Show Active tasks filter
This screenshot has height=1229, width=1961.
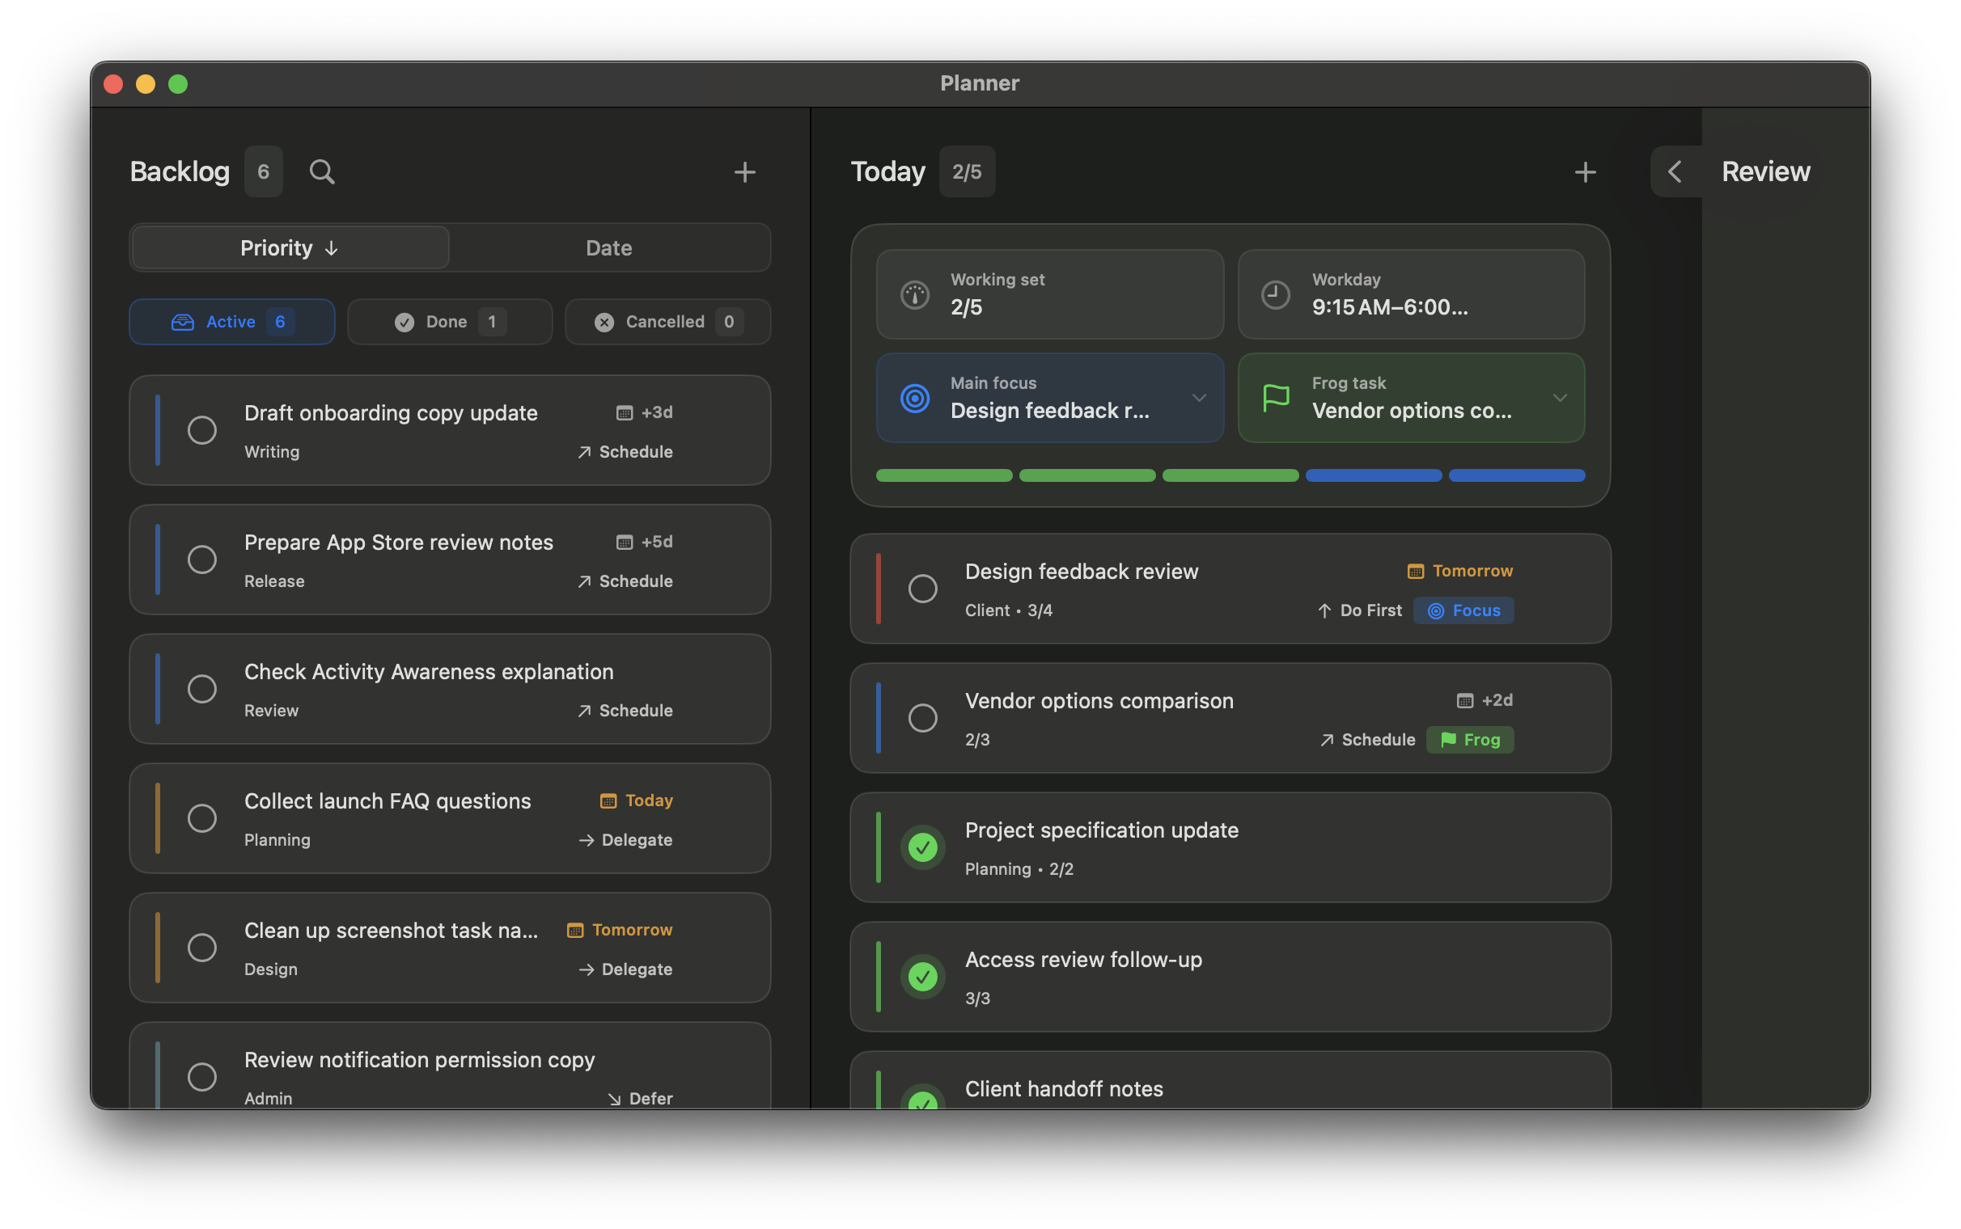click(x=231, y=322)
